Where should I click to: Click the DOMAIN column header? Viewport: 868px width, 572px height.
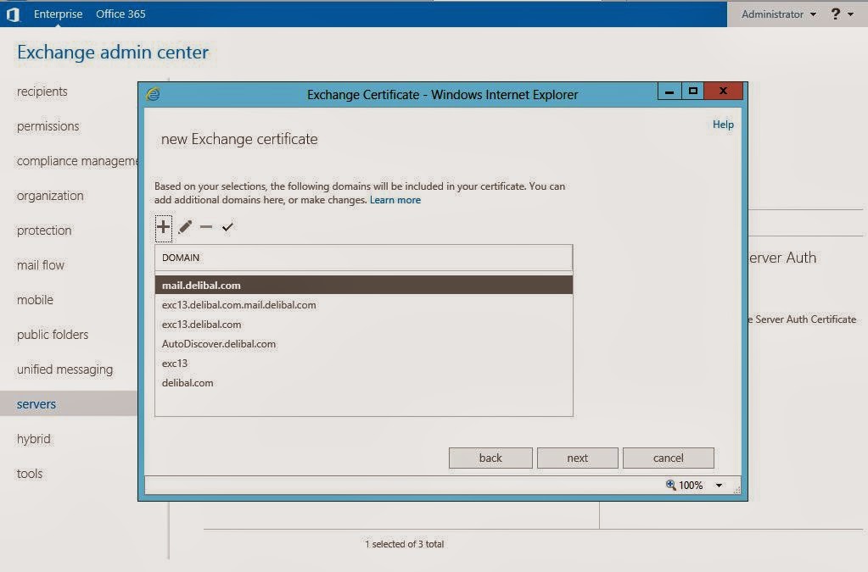(182, 257)
